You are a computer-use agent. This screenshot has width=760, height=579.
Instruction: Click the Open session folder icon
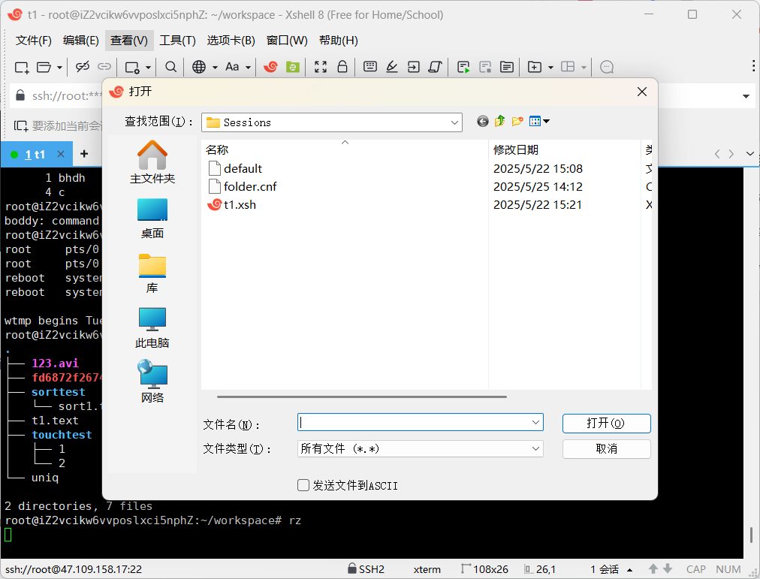tap(44, 67)
